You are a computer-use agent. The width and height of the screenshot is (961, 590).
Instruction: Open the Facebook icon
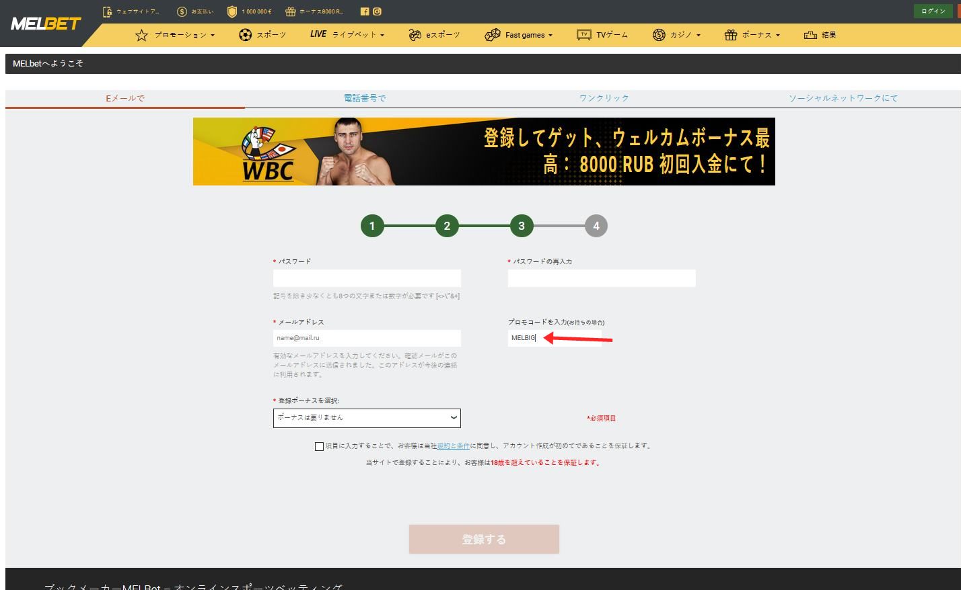point(365,11)
